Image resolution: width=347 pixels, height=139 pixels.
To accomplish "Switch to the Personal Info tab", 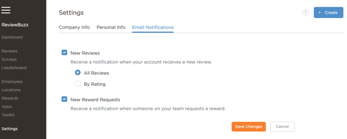I will [x=111, y=27].
